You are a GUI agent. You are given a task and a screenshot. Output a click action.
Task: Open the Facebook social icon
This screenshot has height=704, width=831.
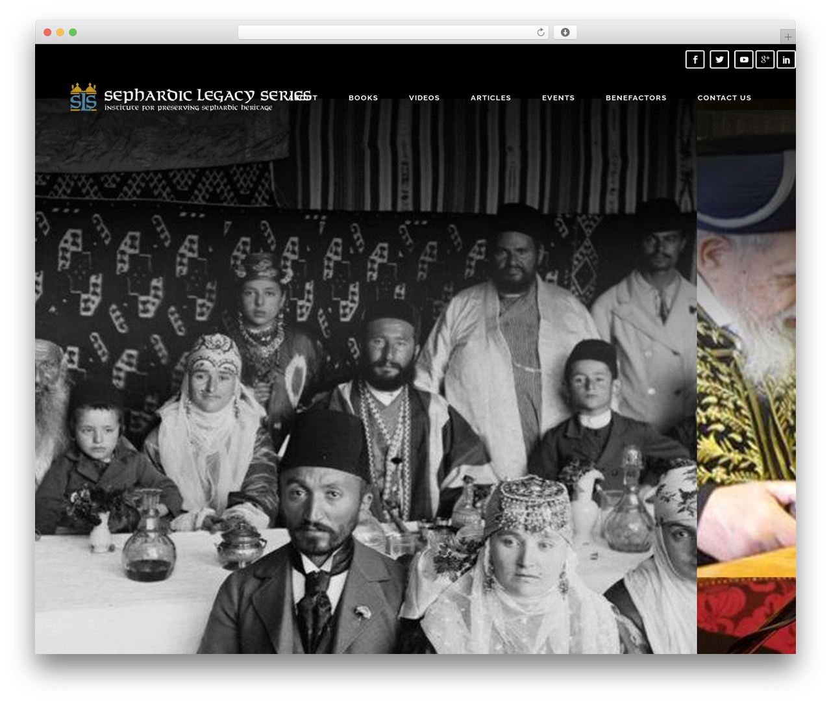click(695, 60)
